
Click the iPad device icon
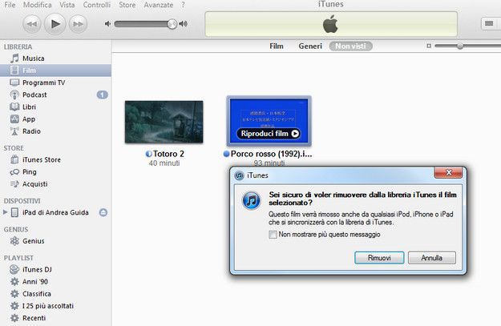click(14, 212)
